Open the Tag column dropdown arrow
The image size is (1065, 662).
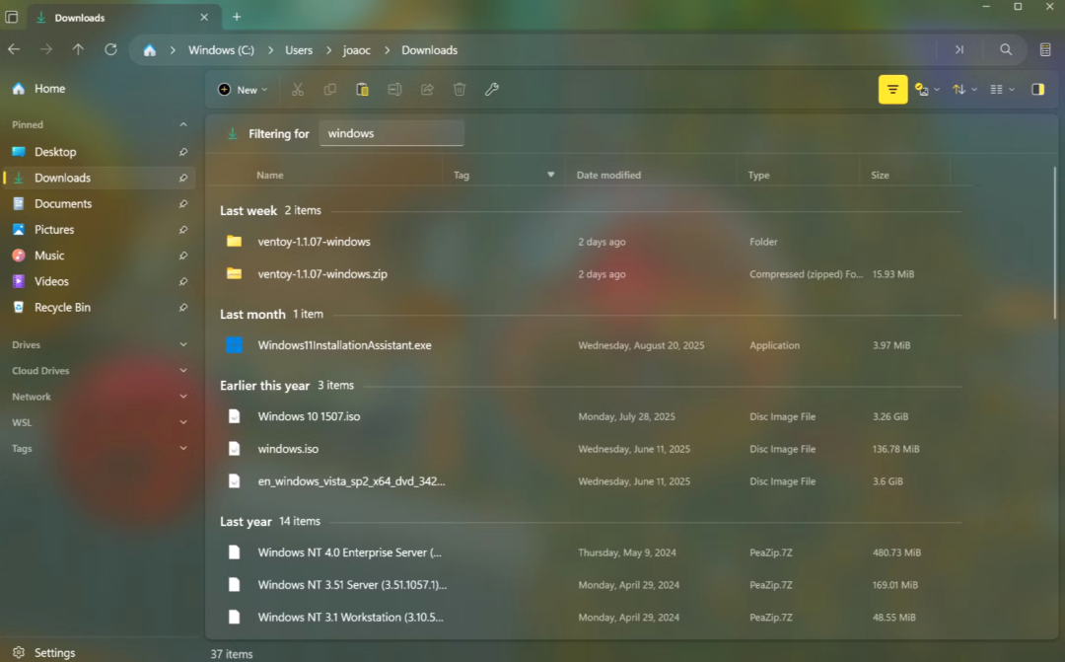551,175
